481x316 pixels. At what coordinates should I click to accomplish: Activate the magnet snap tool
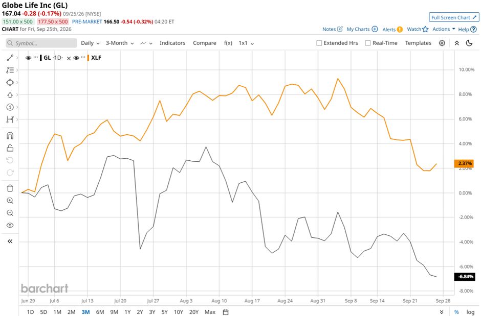(10, 135)
